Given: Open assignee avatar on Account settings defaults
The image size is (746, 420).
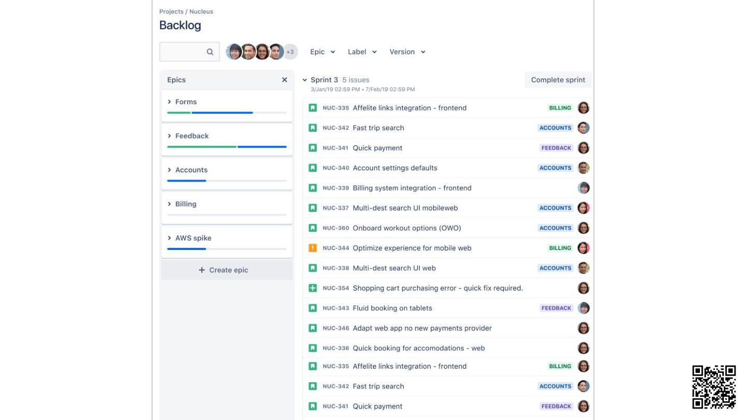Looking at the screenshot, I should 583,168.
